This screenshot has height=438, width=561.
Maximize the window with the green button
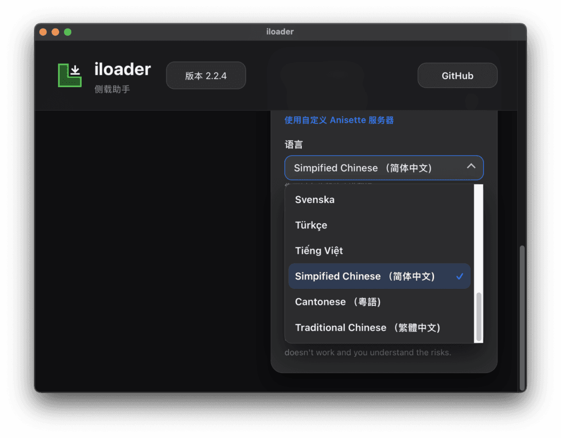click(x=68, y=32)
